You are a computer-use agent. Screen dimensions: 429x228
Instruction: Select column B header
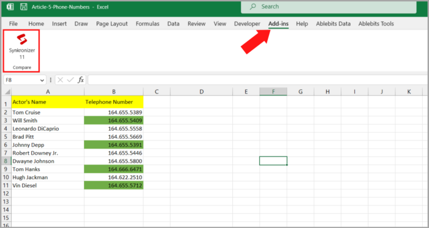[114, 92]
